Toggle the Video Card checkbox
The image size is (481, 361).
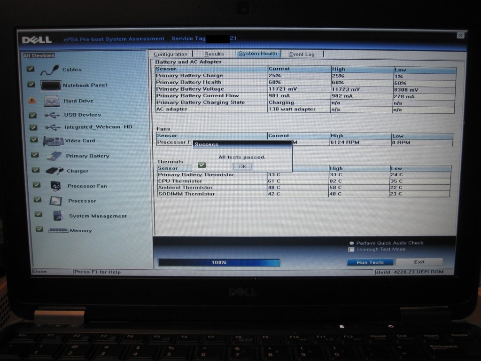click(34, 140)
